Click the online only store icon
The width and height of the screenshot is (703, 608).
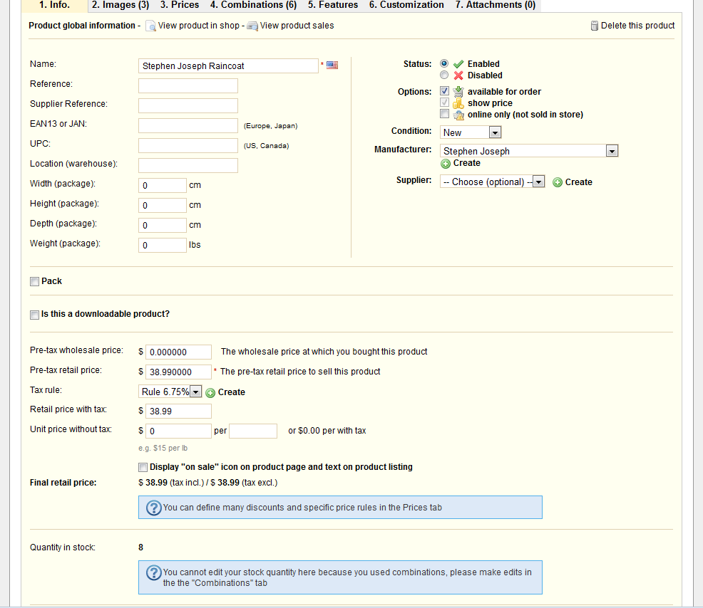pyautogui.click(x=458, y=115)
